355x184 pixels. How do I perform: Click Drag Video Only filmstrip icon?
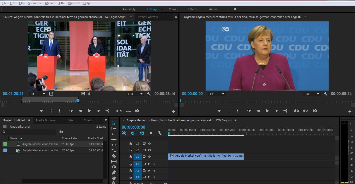click(83, 94)
